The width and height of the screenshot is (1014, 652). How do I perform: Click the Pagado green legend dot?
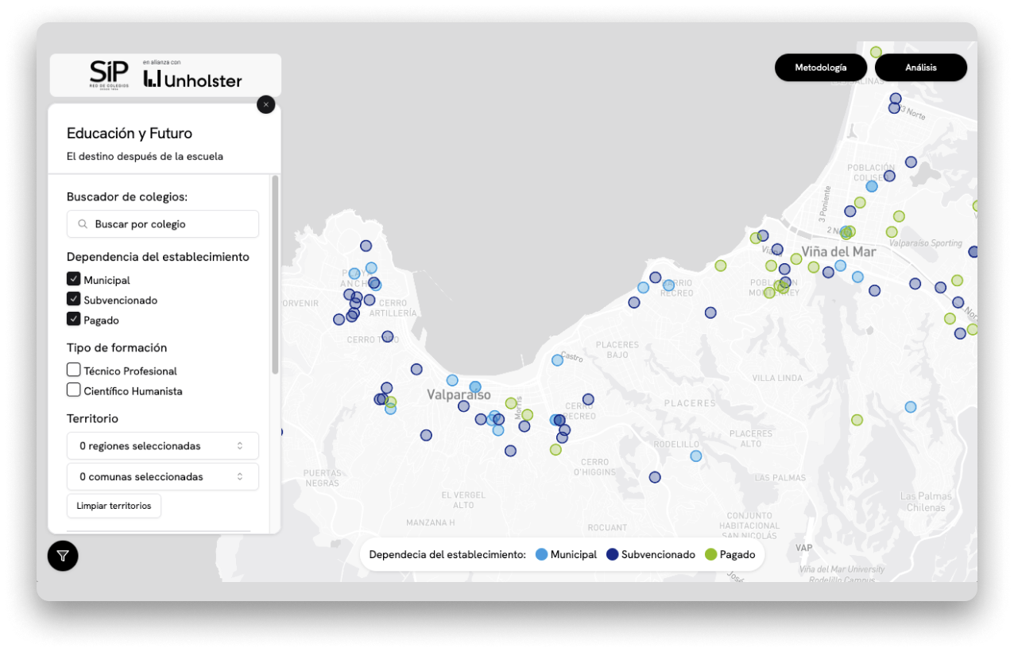[x=710, y=554]
